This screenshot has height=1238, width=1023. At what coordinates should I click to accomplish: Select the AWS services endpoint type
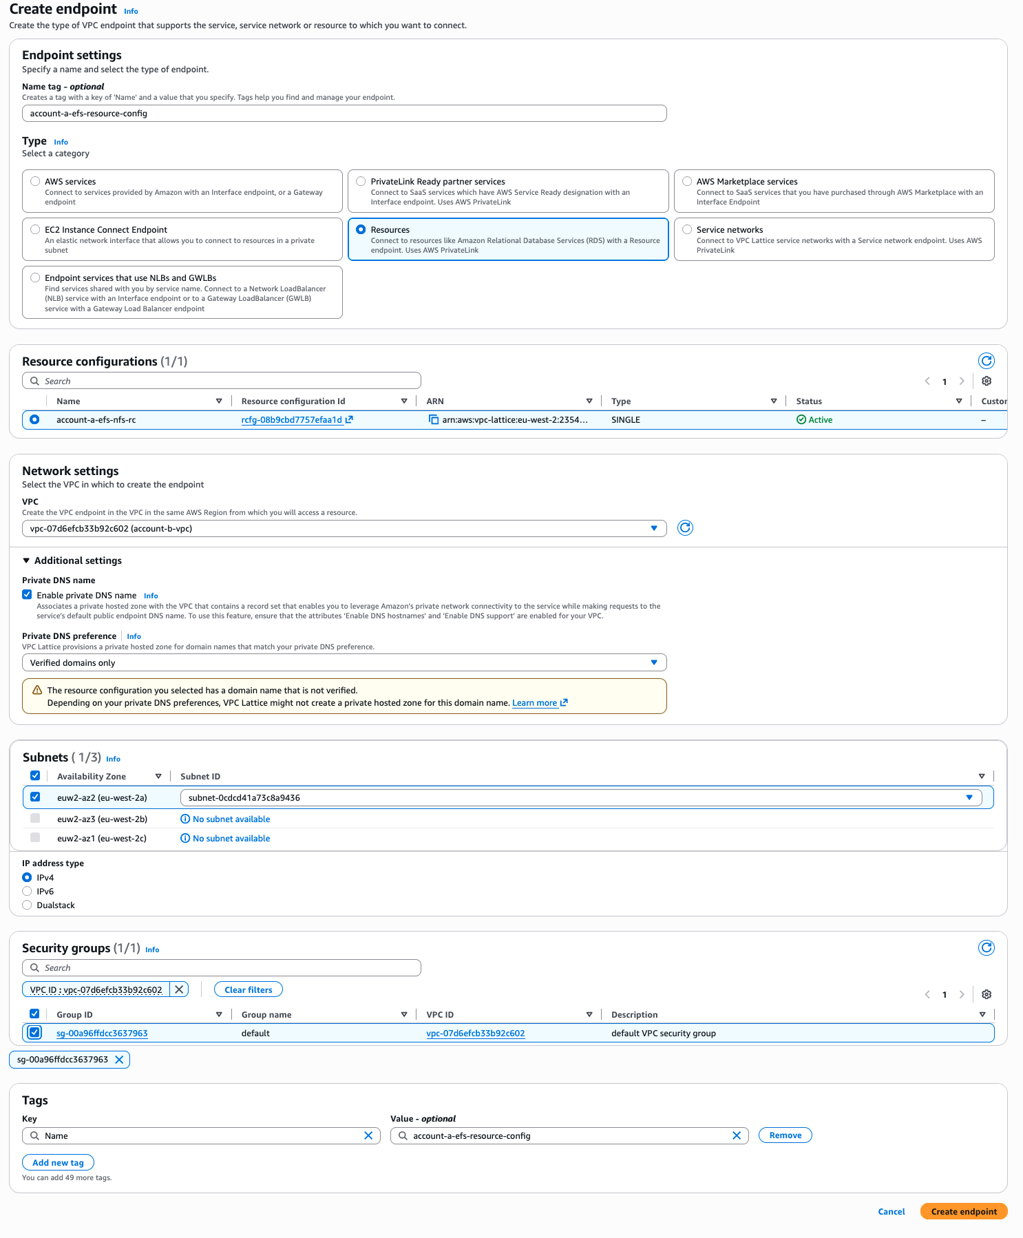coord(35,182)
